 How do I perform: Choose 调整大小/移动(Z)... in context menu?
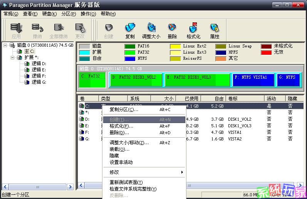144,143
